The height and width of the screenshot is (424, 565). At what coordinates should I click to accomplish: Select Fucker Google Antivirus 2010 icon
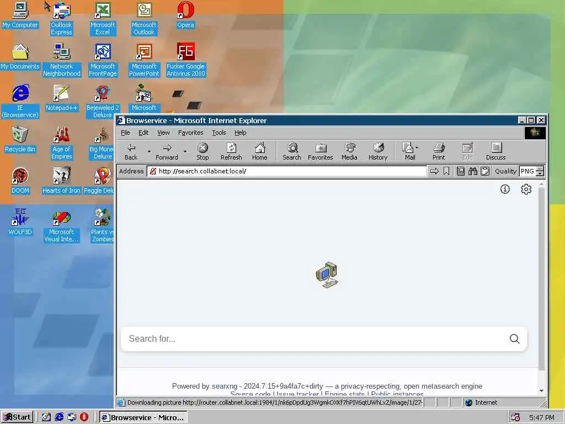click(185, 60)
